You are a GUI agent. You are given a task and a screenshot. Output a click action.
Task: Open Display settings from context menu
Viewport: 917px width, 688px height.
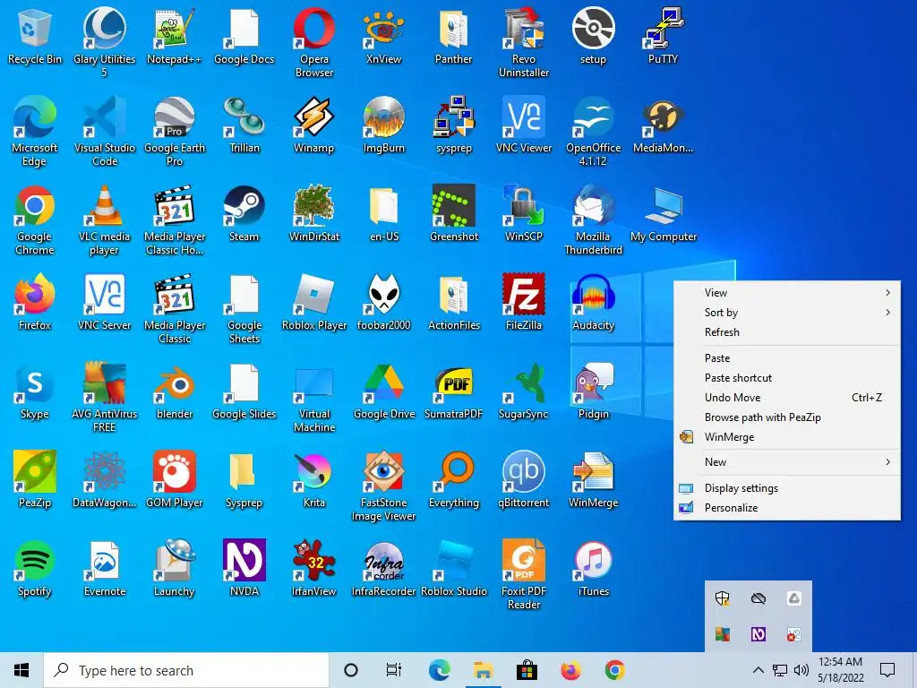786,488
